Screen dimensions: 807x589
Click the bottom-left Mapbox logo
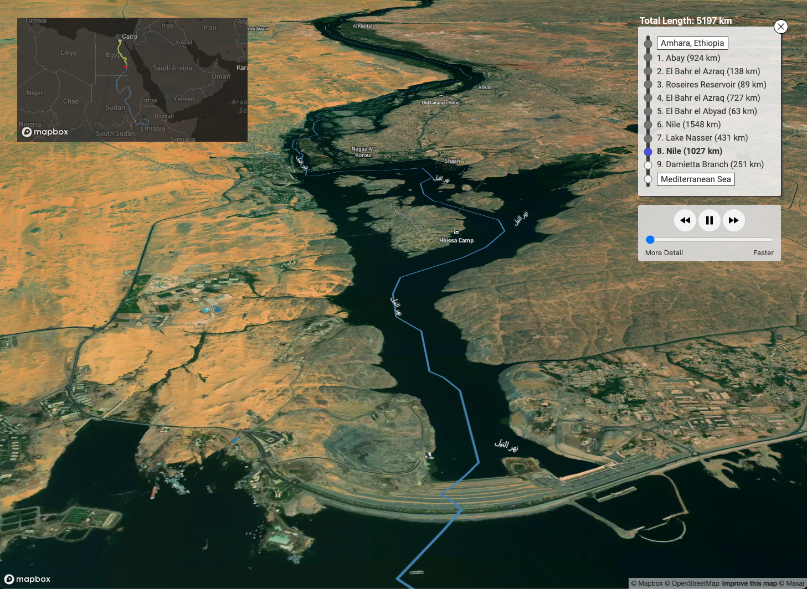28,579
